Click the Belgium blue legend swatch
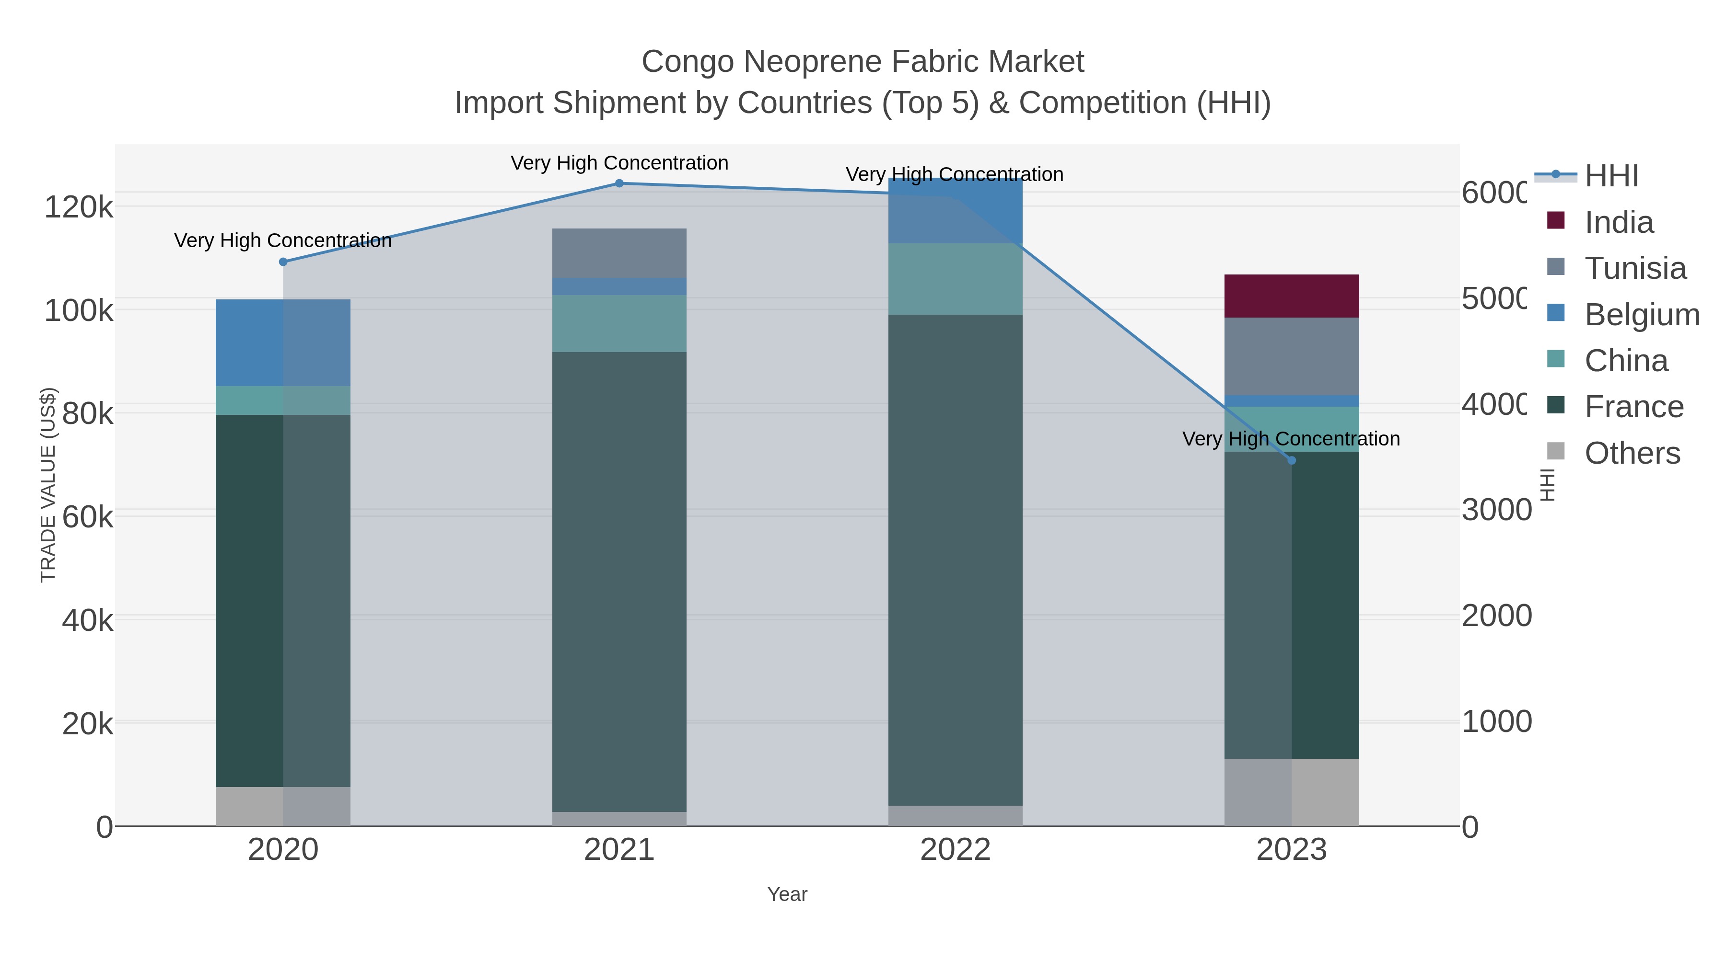This screenshot has height=970, width=1726. 1556,313
